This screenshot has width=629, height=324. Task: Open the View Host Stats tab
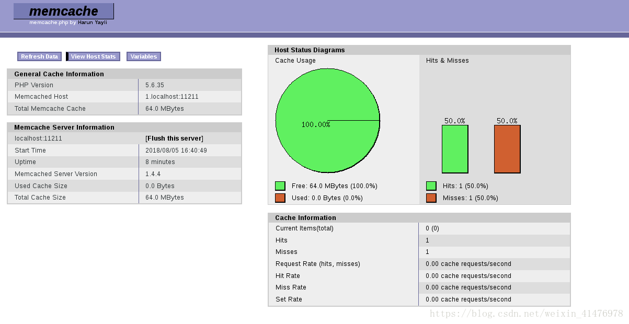[93, 56]
